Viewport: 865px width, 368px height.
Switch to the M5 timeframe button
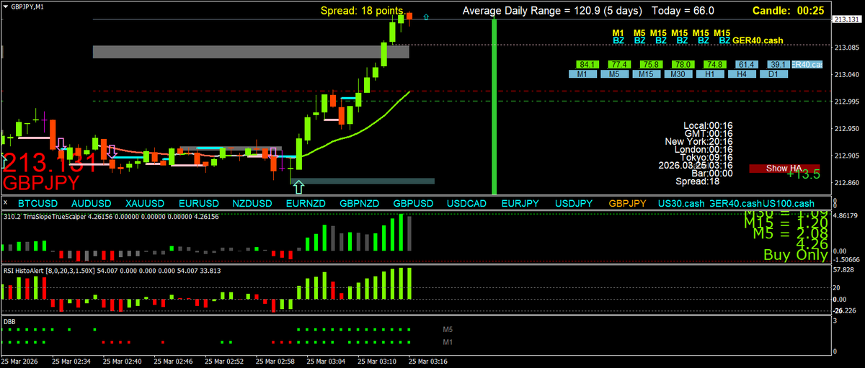[x=614, y=74]
